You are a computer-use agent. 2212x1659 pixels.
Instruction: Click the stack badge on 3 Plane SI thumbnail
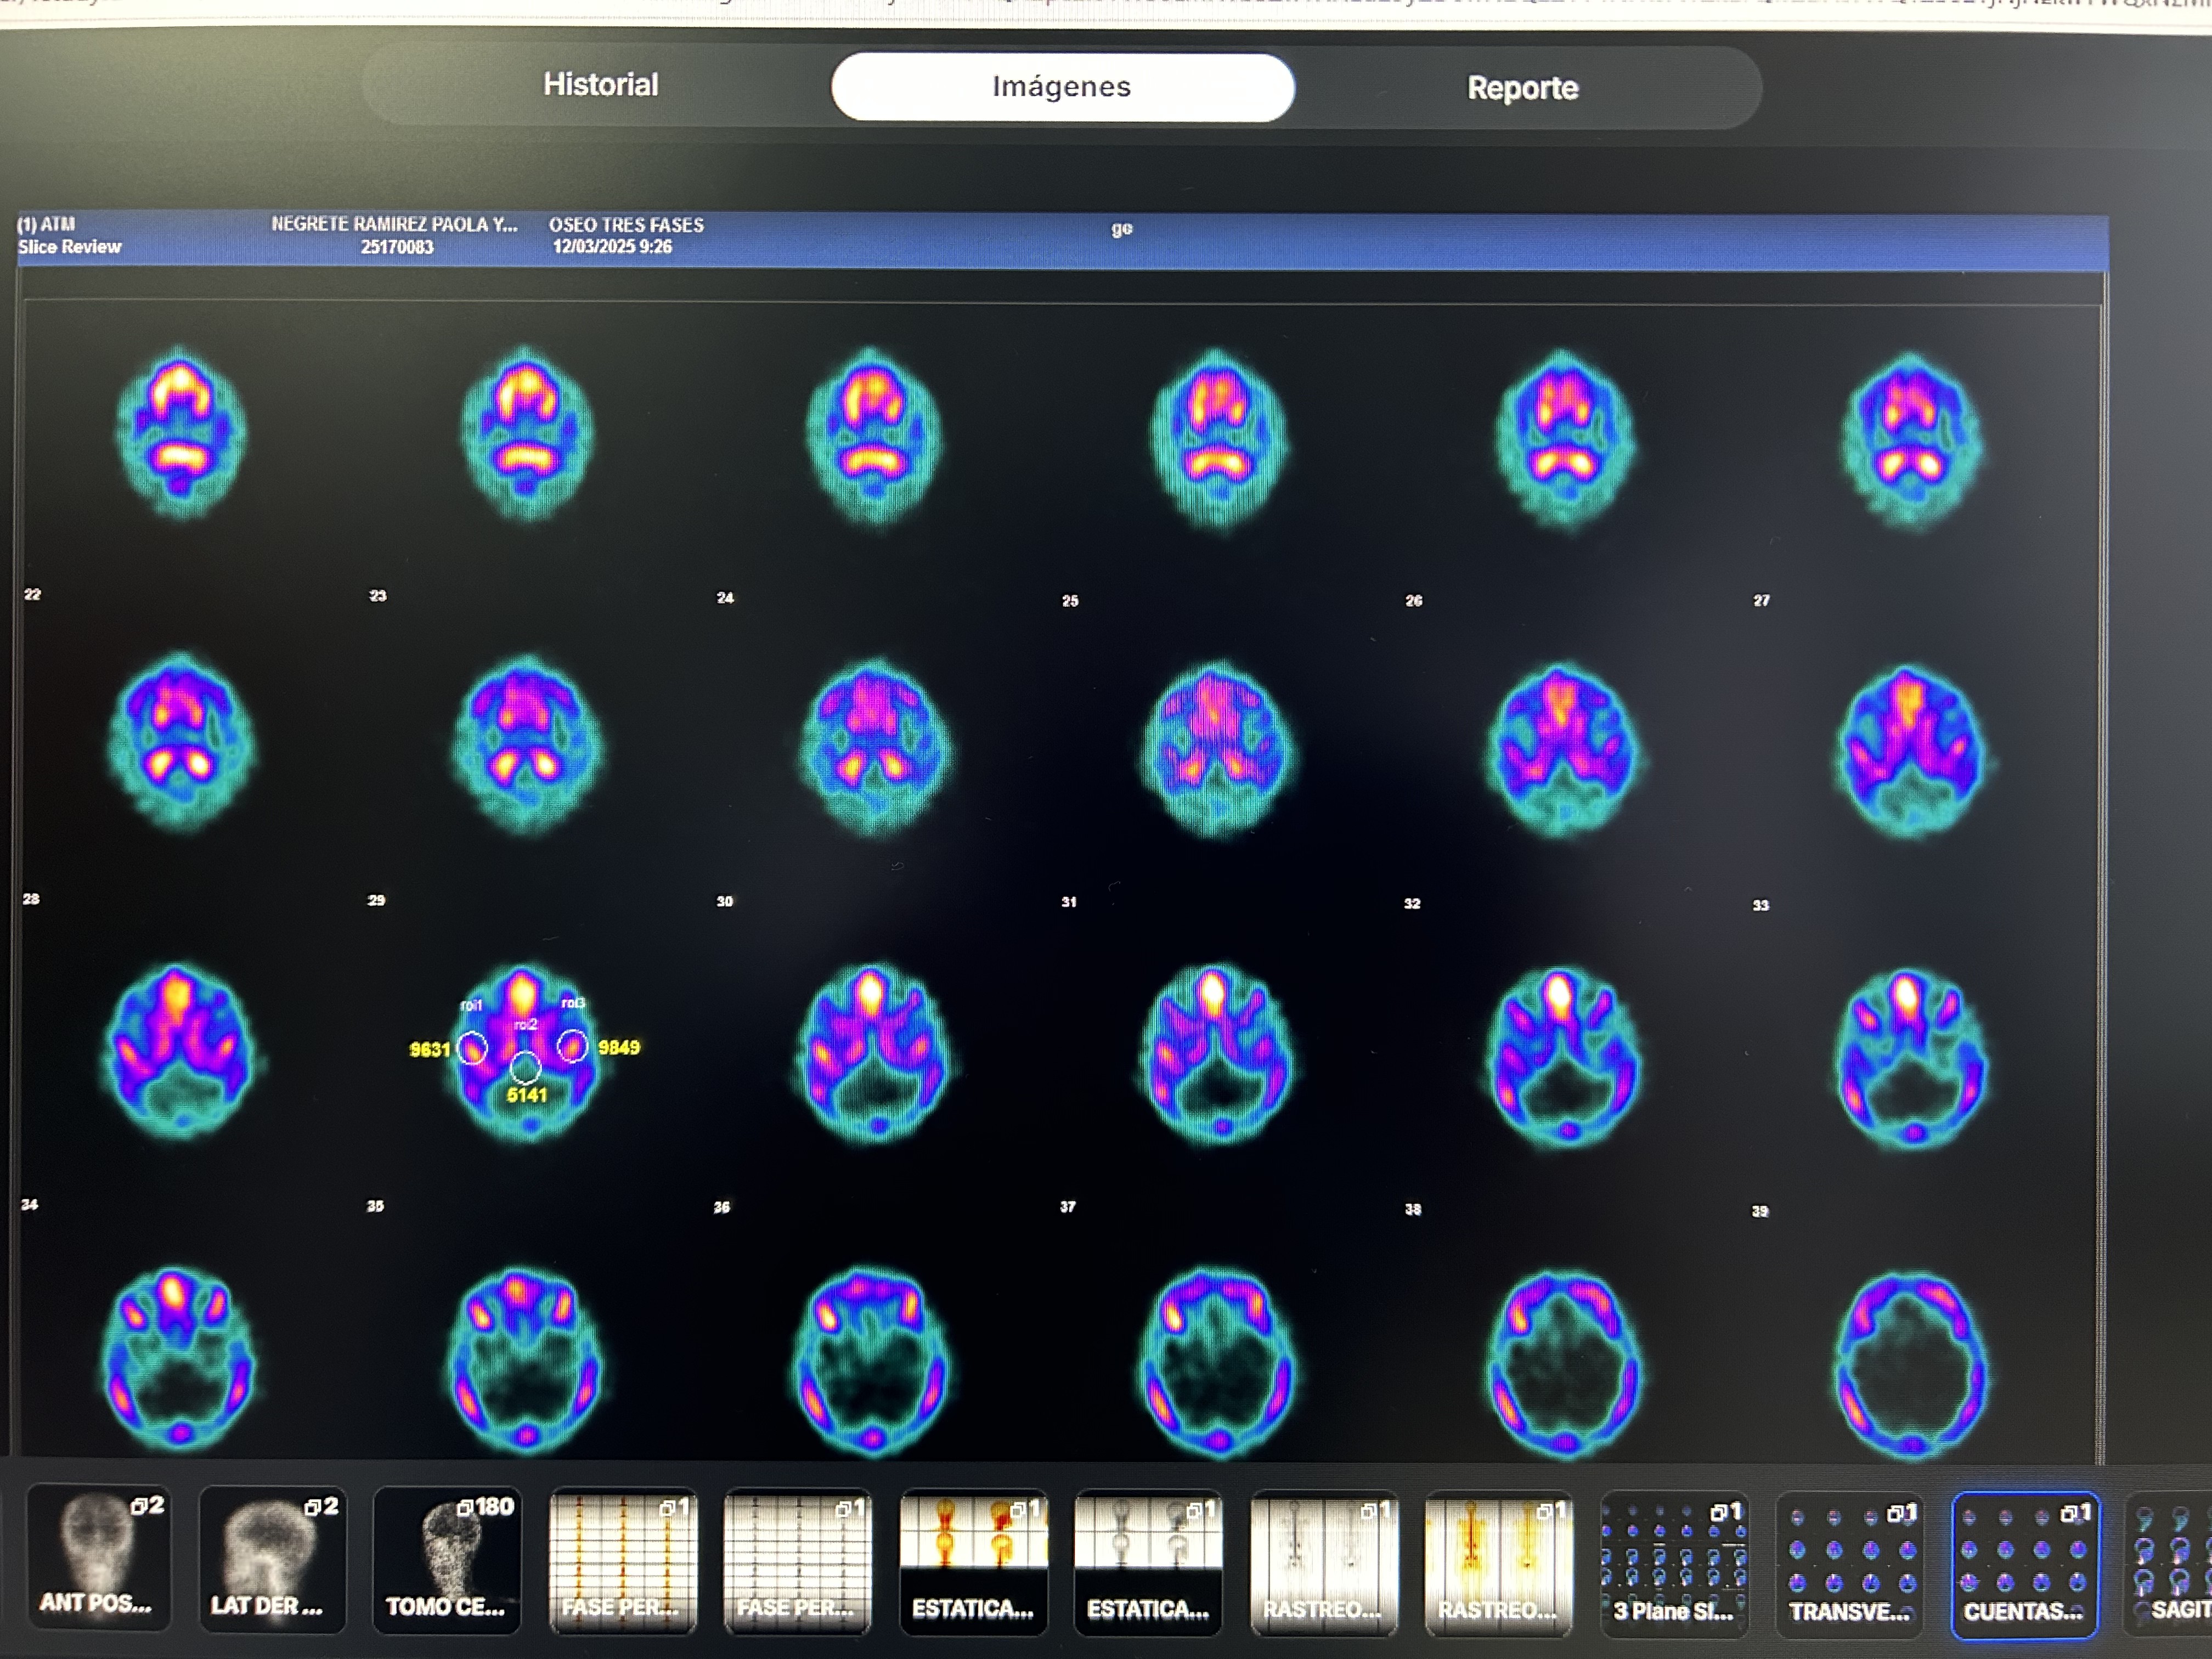[x=1726, y=1511]
